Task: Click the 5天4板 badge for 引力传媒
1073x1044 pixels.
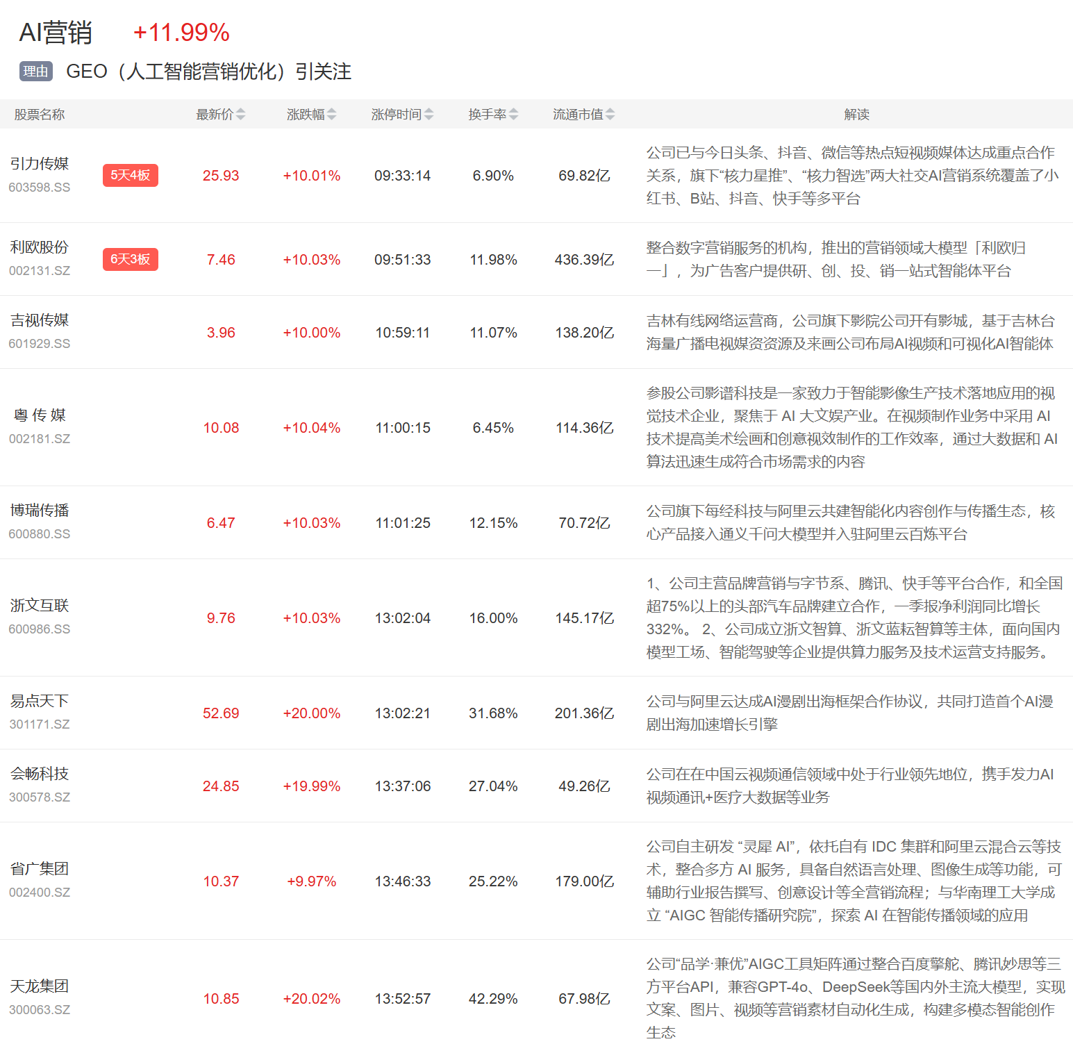Action: (x=131, y=176)
